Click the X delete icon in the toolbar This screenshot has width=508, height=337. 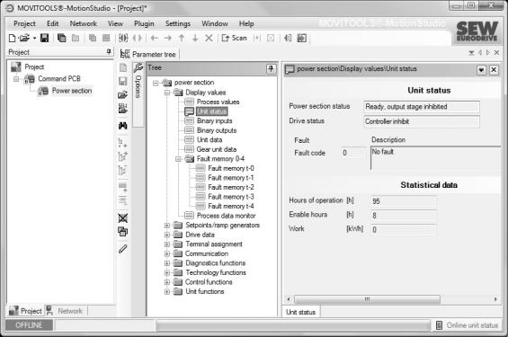pos(209,39)
